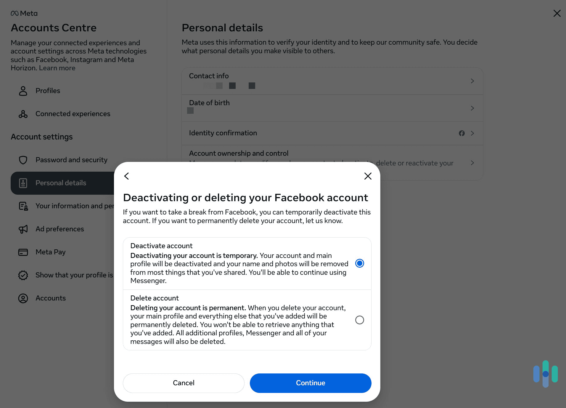
Task: Open the Learn more link
Action: tap(57, 68)
